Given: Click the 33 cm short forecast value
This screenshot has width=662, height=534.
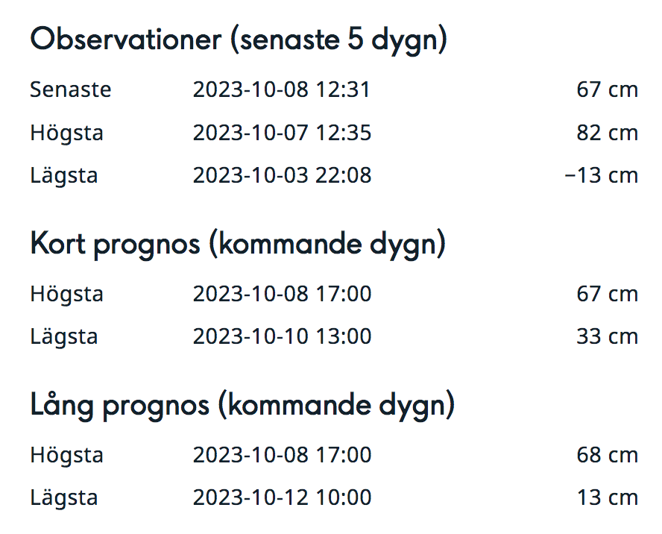Looking at the screenshot, I should 607,336.
